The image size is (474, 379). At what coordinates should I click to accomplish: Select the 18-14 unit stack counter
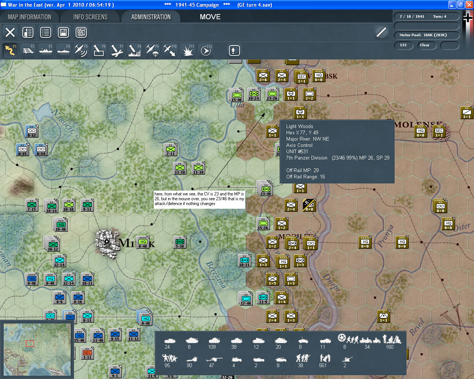(51, 207)
